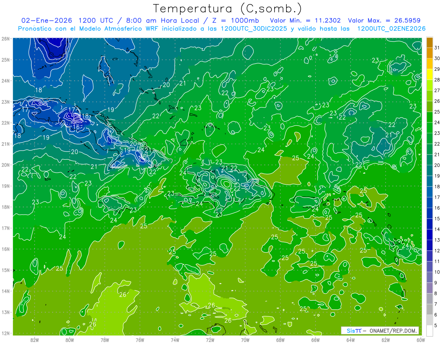
Task: Click the 62W longitude axis label
Action: (386, 340)
